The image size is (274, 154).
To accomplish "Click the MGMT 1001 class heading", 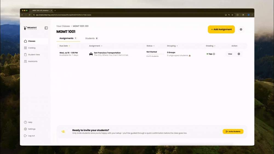I will tap(66, 31).
